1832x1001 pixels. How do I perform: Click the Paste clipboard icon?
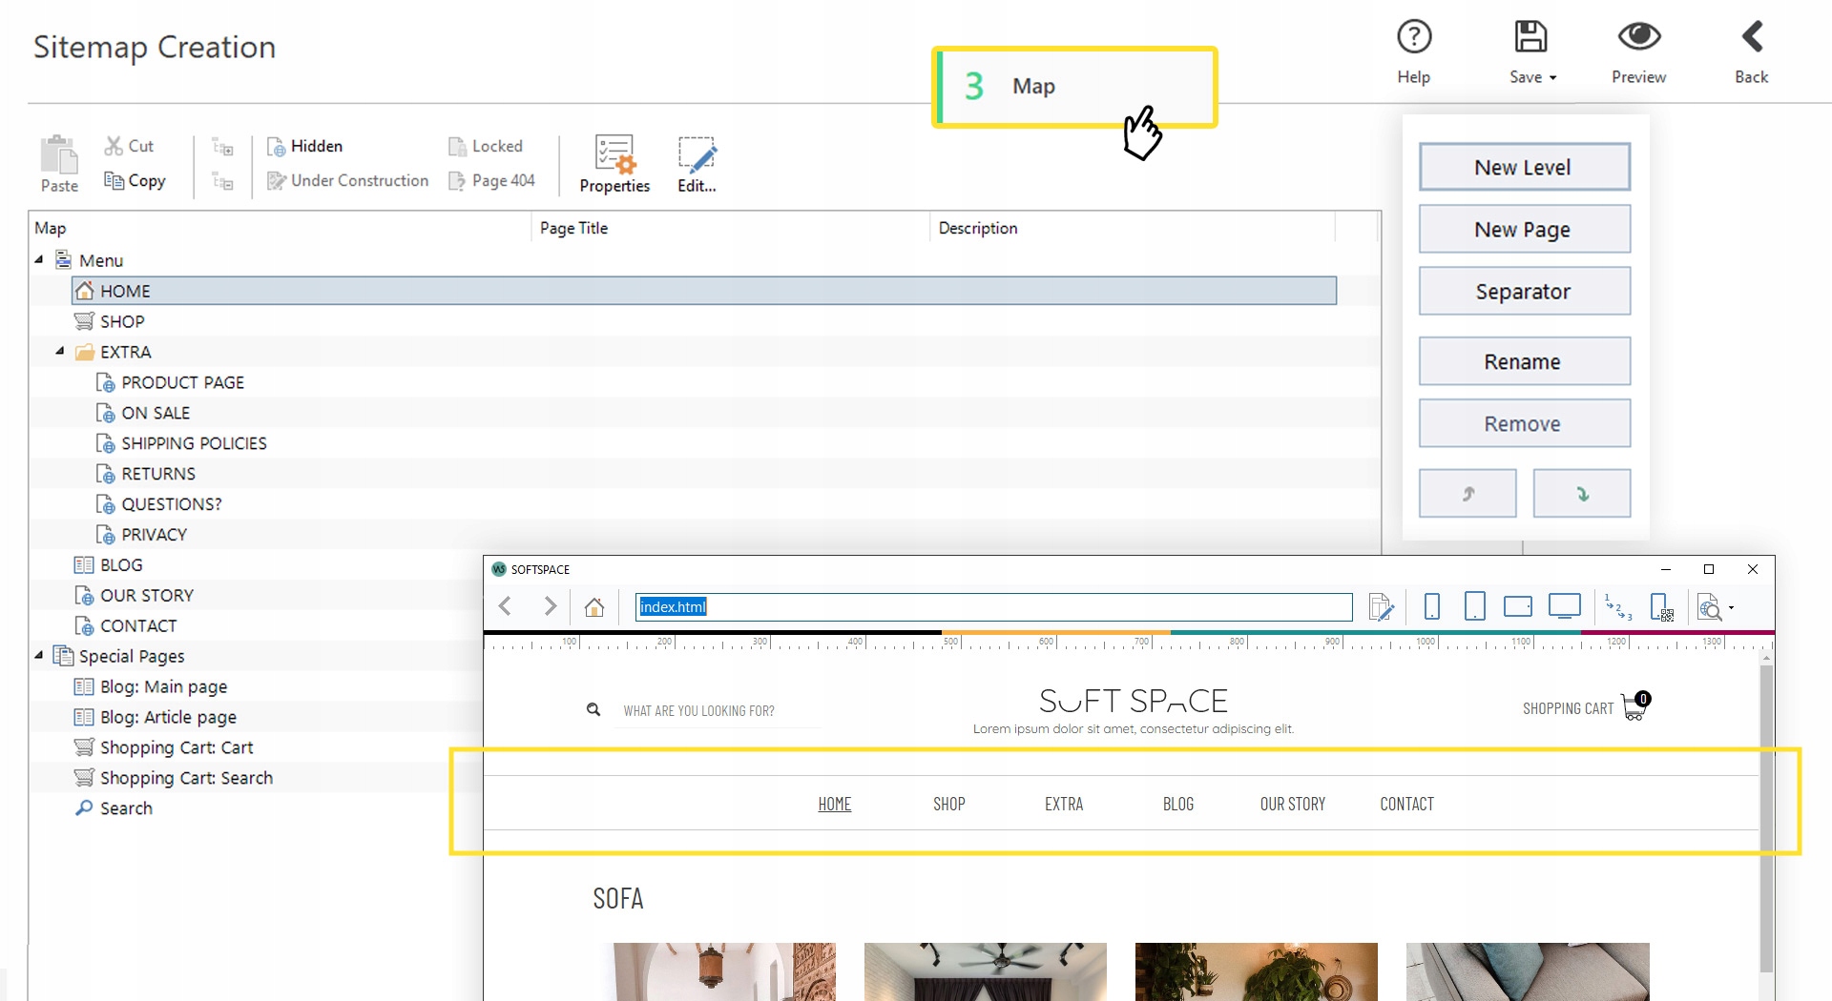[x=59, y=155]
